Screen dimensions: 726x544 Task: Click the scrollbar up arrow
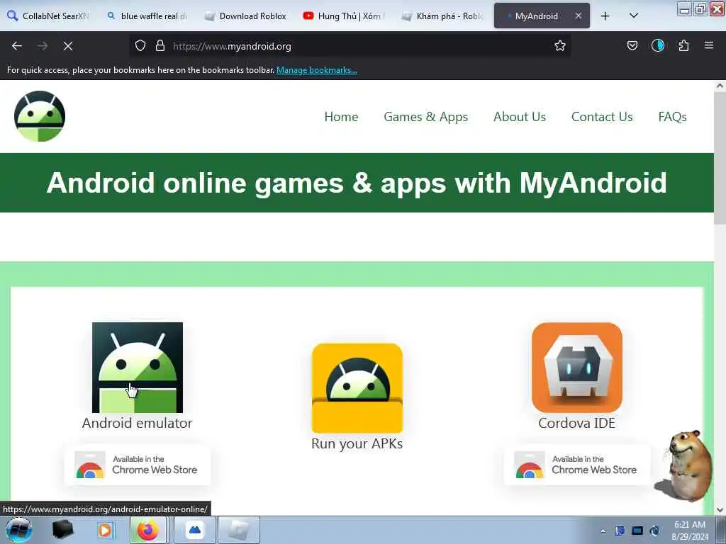click(720, 86)
